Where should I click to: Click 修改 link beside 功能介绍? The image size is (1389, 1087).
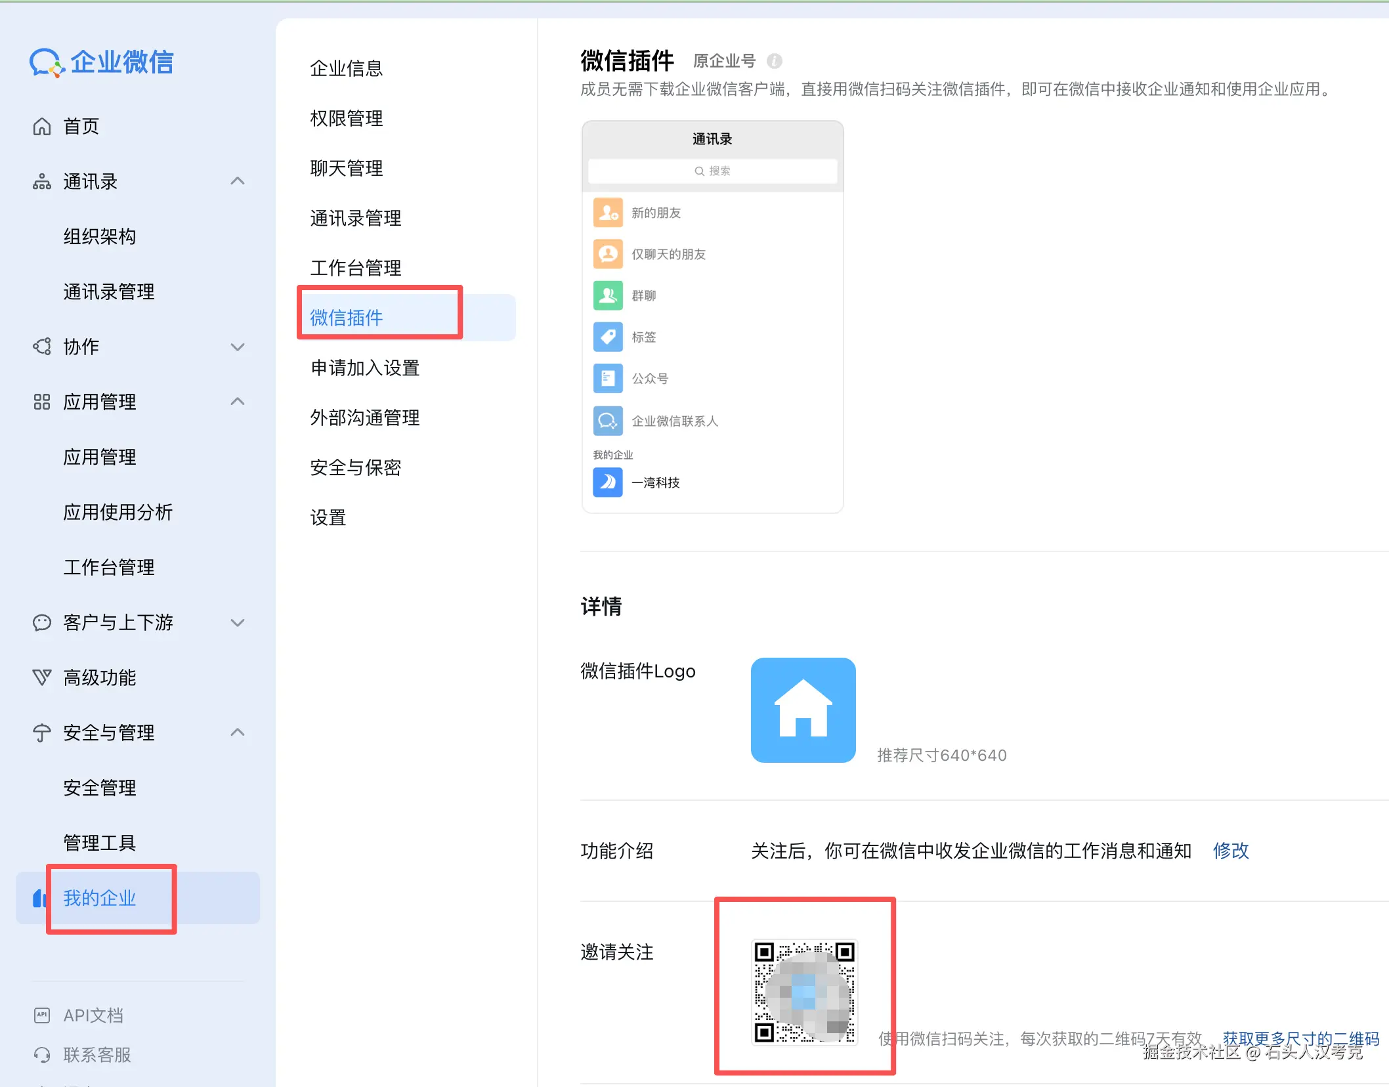1230,851
